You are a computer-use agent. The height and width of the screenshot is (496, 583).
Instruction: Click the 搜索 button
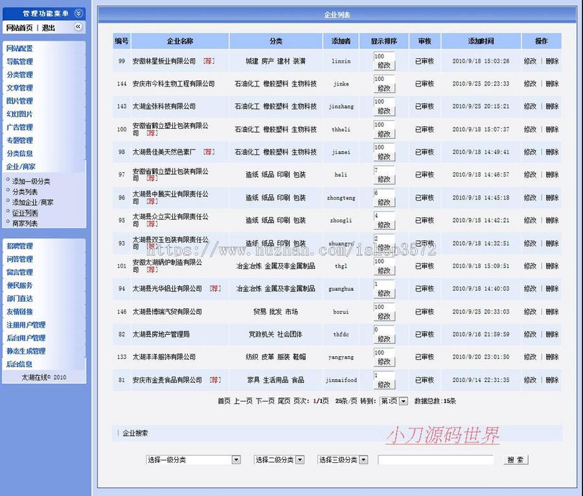(x=515, y=460)
